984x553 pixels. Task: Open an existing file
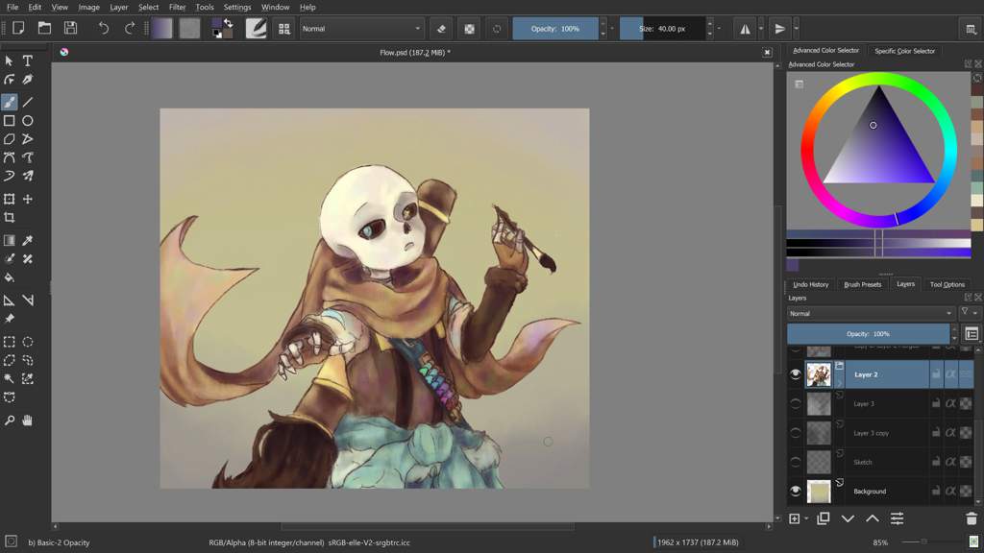point(44,28)
